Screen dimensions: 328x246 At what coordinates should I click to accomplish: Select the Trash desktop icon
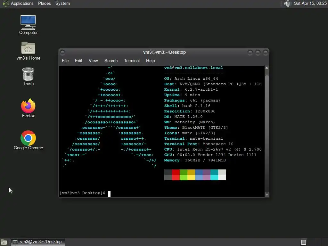click(28, 77)
